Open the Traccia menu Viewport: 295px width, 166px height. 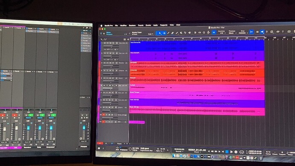[141, 25]
